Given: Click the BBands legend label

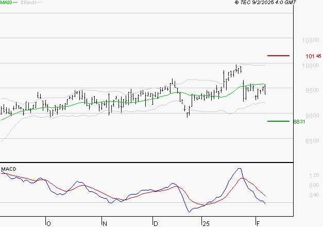Looking at the screenshot, I should point(29,3).
